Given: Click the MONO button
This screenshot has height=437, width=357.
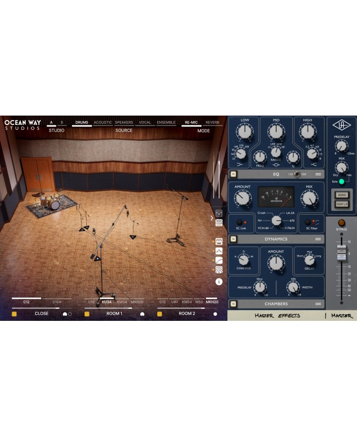Looking at the screenshot, I should (x=342, y=195).
